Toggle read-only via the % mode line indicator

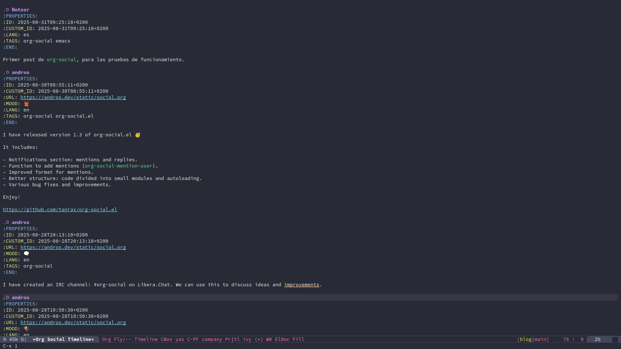(x=5, y=339)
